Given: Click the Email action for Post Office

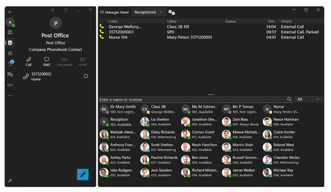Looking at the screenshot, I should point(82,62).
